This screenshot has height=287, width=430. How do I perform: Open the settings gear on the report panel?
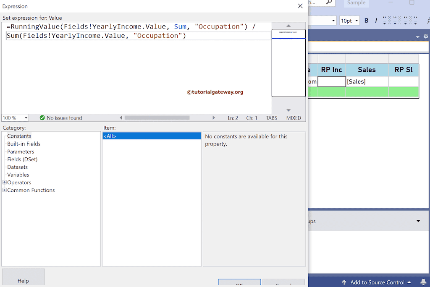point(425,37)
